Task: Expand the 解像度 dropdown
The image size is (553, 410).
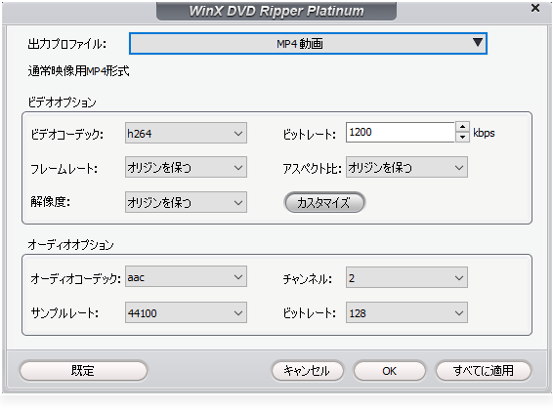Action: [x=186, y=202]
